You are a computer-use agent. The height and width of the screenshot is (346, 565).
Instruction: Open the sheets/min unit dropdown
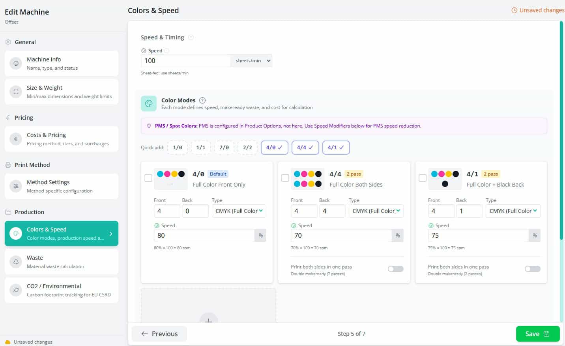pyautogui.click(x=251, y=60)
